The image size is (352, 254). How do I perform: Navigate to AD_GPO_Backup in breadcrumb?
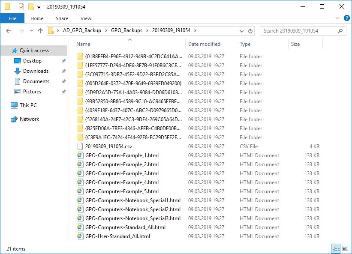82,30
